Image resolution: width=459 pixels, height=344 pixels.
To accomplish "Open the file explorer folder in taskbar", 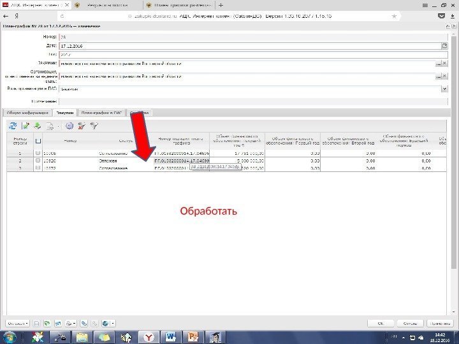I will tap(82, 338).
